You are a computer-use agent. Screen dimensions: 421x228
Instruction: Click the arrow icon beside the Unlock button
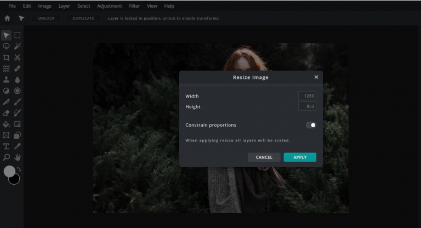pyautogui.click(x=21, y=18)
